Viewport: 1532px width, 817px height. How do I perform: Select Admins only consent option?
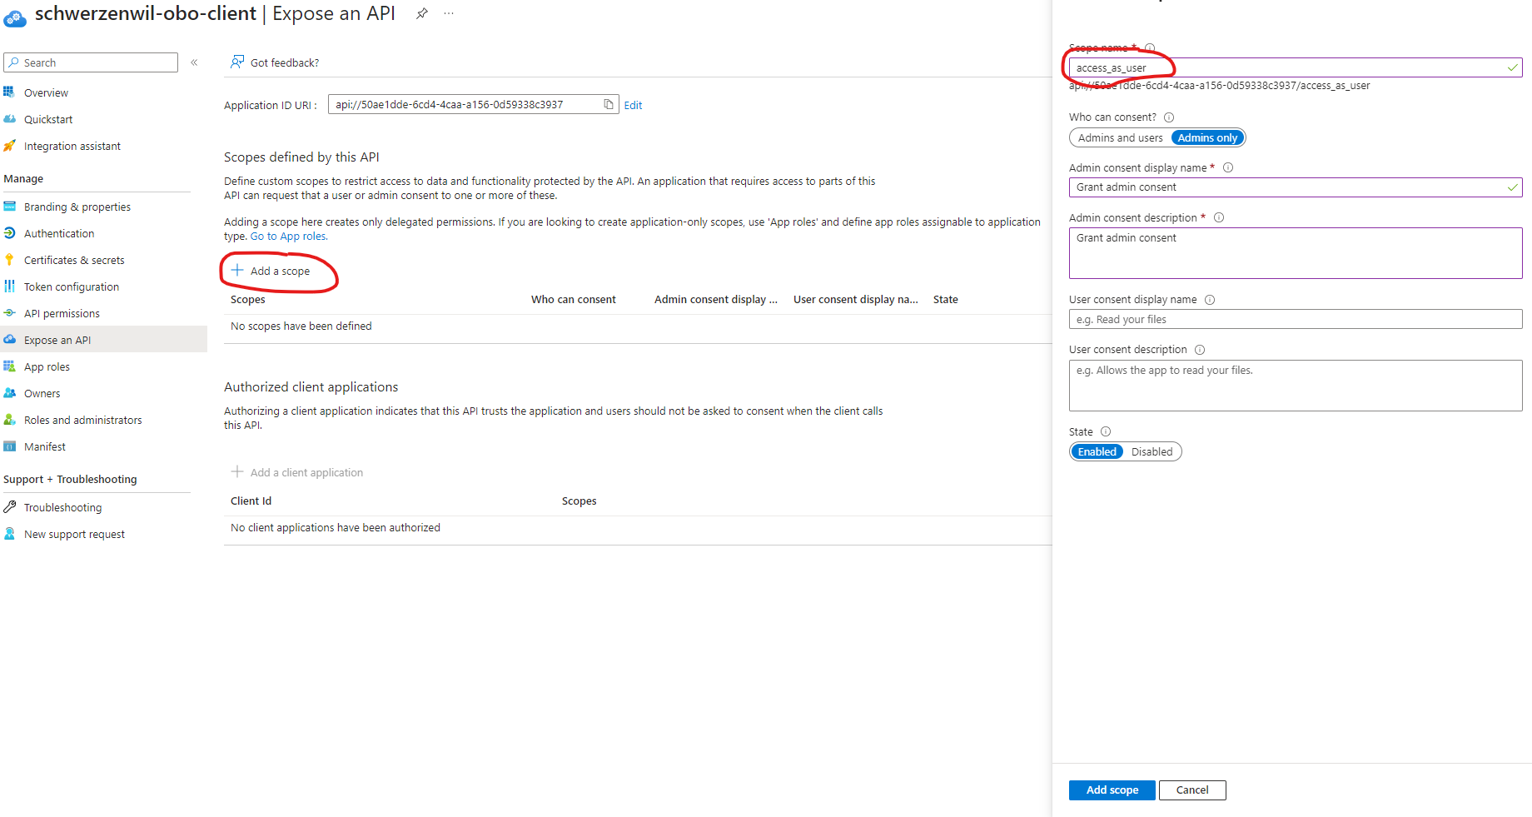[x=1207, y=138]
